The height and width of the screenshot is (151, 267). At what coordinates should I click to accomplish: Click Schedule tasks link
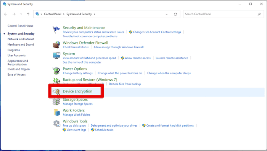click(x=104, y=130)
